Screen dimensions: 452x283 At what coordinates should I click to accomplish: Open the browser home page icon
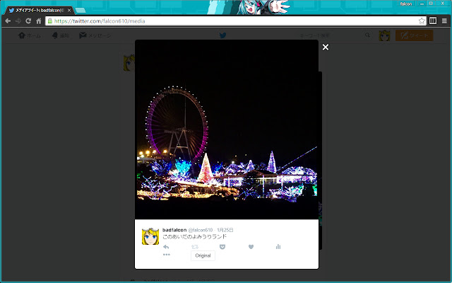(39, 21)
